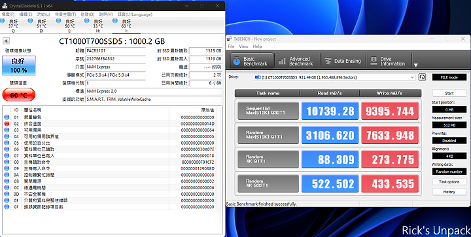
Task: Click the previous disk arrow in CrystalDiskInfo
Action: [x=6, y=41]
